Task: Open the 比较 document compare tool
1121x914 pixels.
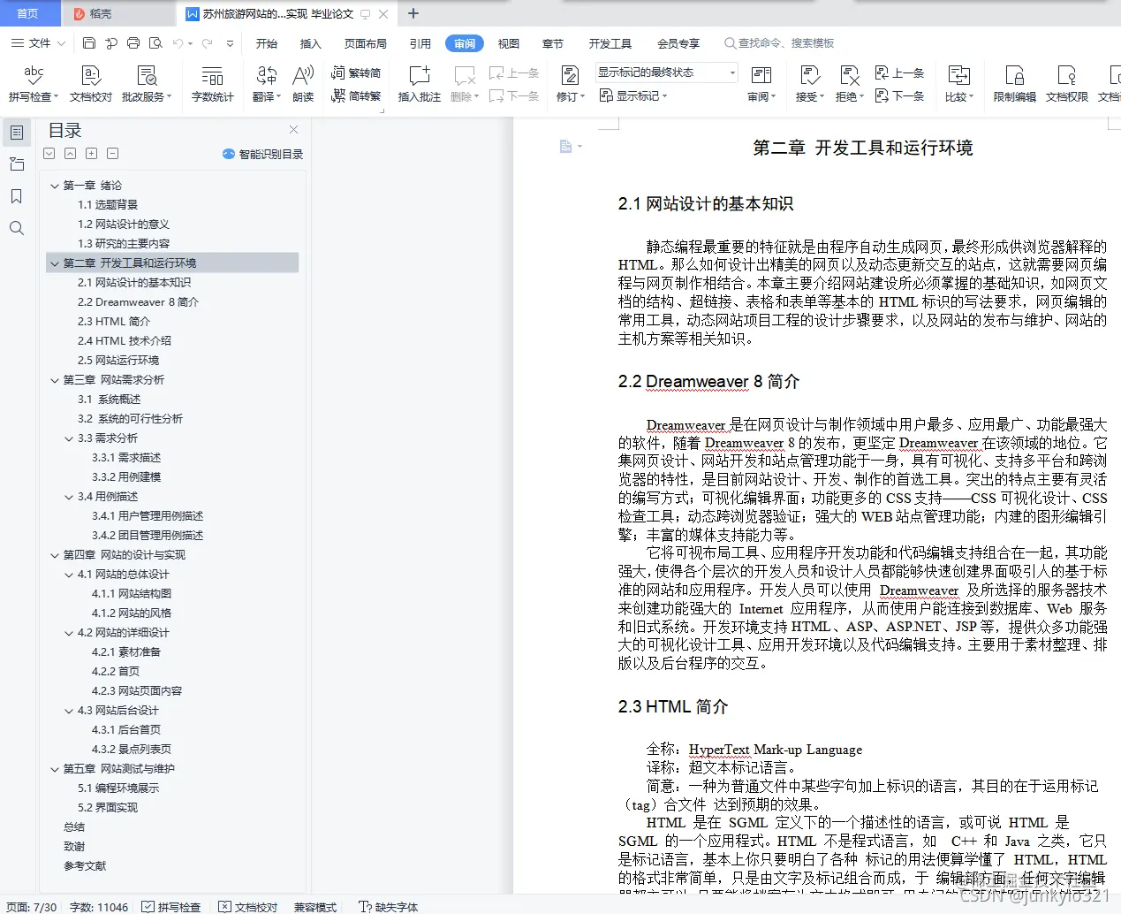Action: [x=959, y=84]
